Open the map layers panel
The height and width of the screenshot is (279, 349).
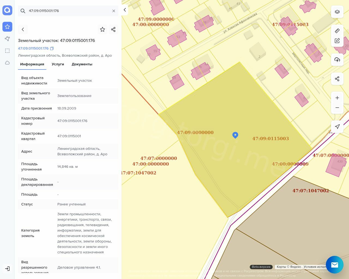(x=337, y=12)
